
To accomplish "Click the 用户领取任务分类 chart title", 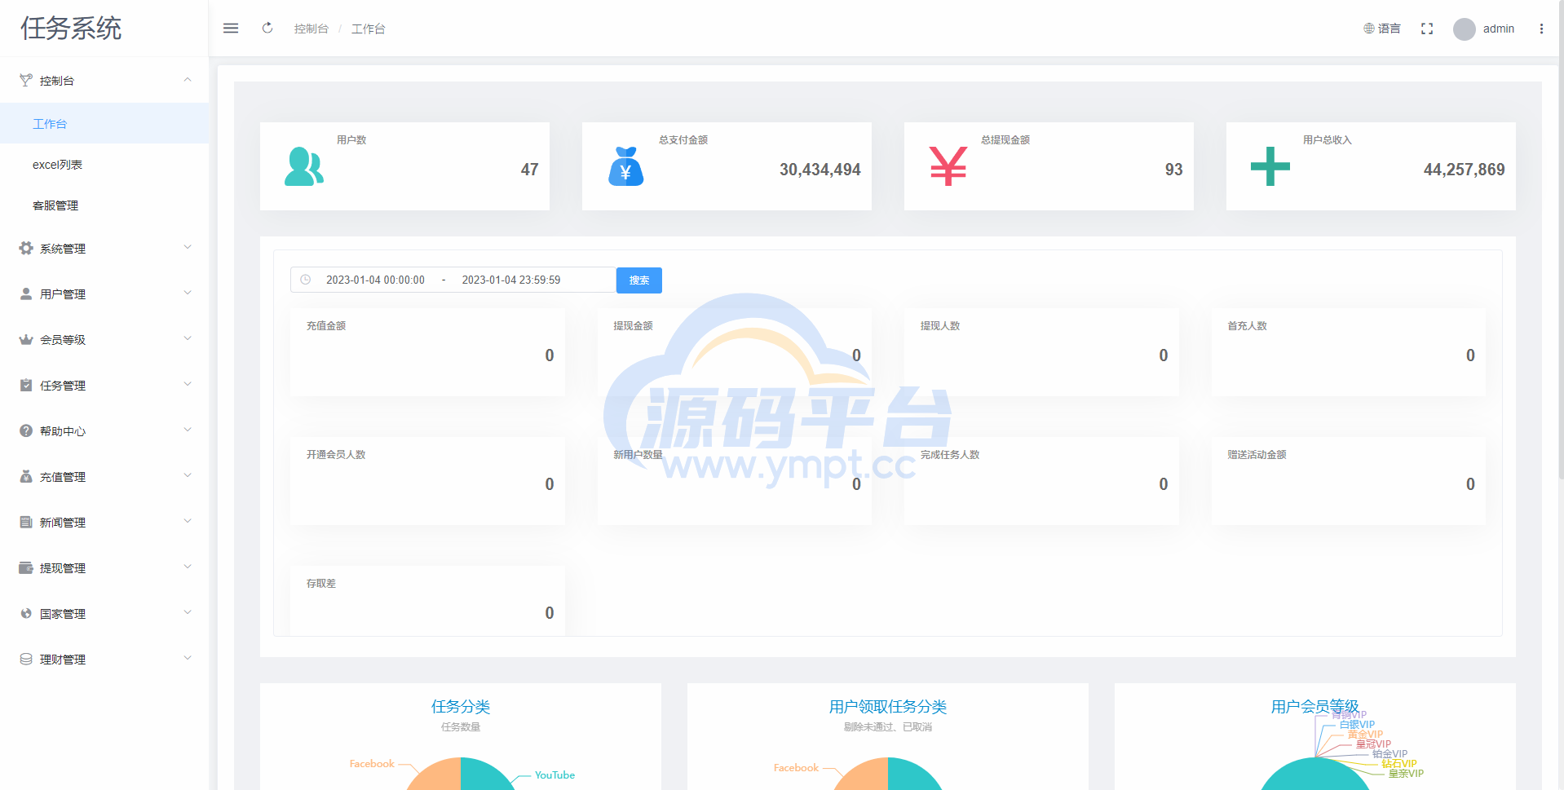I will point(888,707).
